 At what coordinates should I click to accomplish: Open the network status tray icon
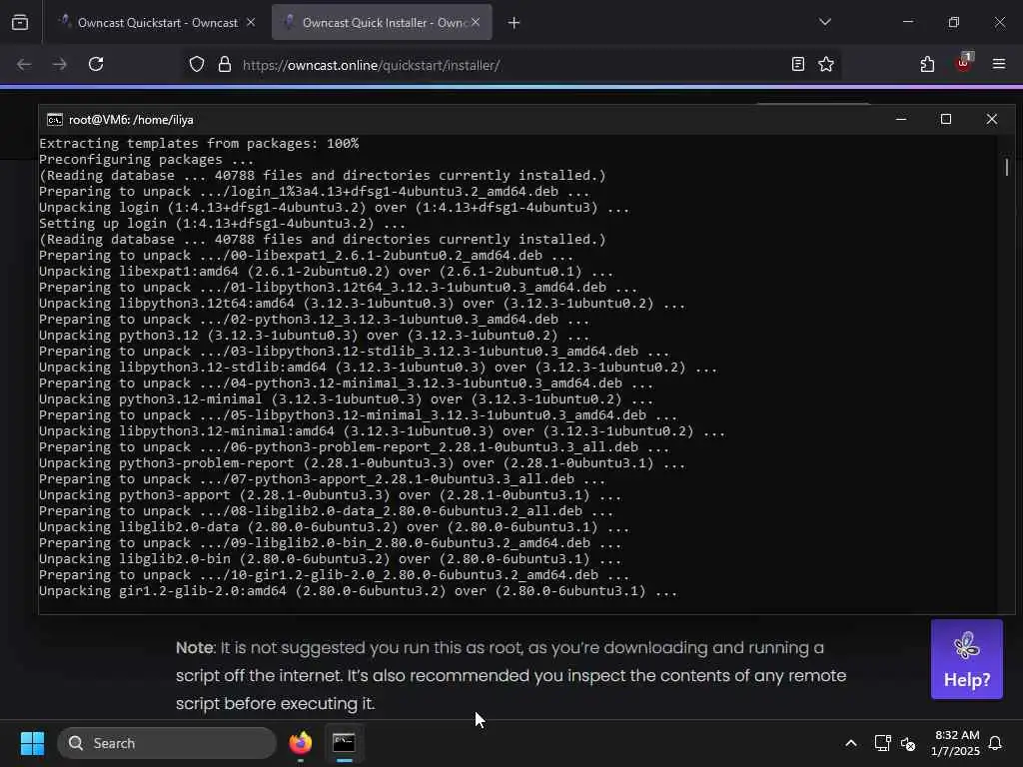[882, 743]
